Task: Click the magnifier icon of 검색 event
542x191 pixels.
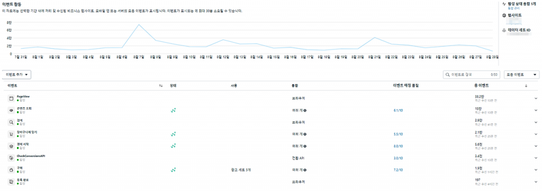Action: tap(11, 122)
